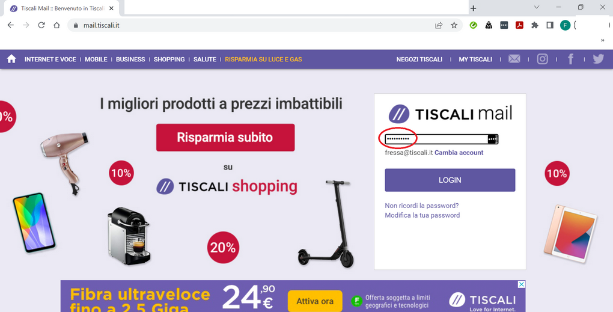The height and width of the screenshot is (312, 613).
Task: Open the browser Extensions puzzle icon
Action: coord(535,25)
